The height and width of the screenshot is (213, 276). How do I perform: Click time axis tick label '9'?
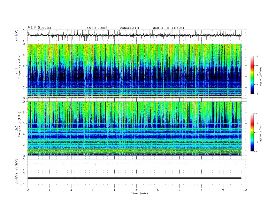click(x=223, y=190)
